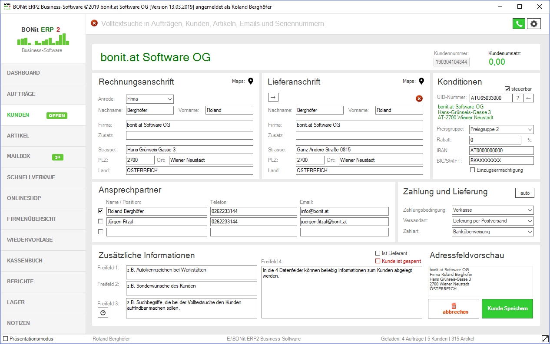Click the Freifeld 1 text box
550x344 pixels.
click(192, 272)
